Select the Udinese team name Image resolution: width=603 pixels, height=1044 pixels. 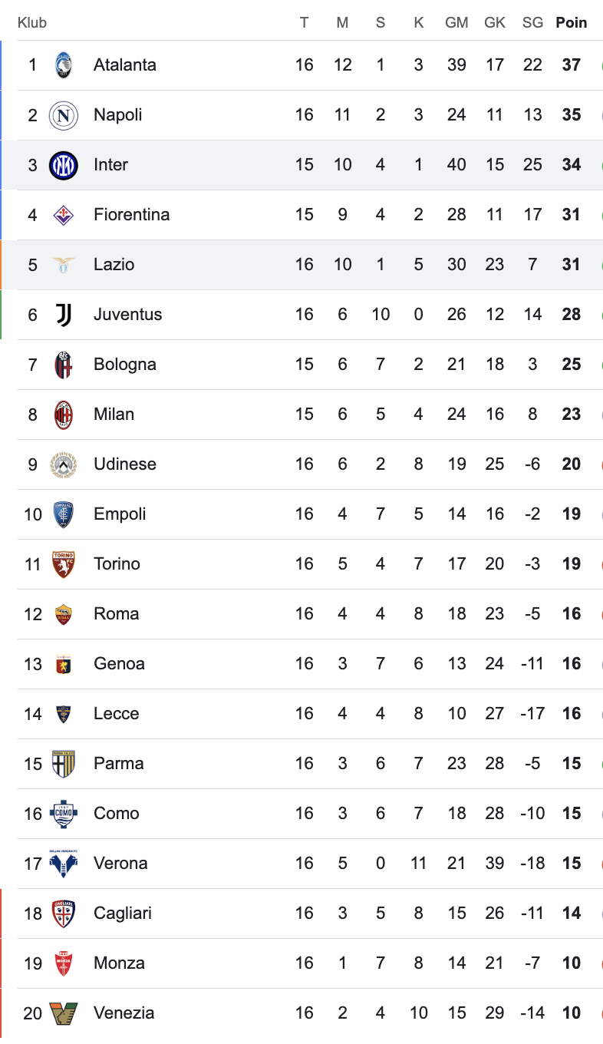click(x=124, y=464)
